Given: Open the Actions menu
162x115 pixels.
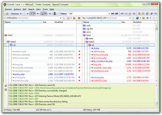Looking at the screenshot, I should point(17,9).
